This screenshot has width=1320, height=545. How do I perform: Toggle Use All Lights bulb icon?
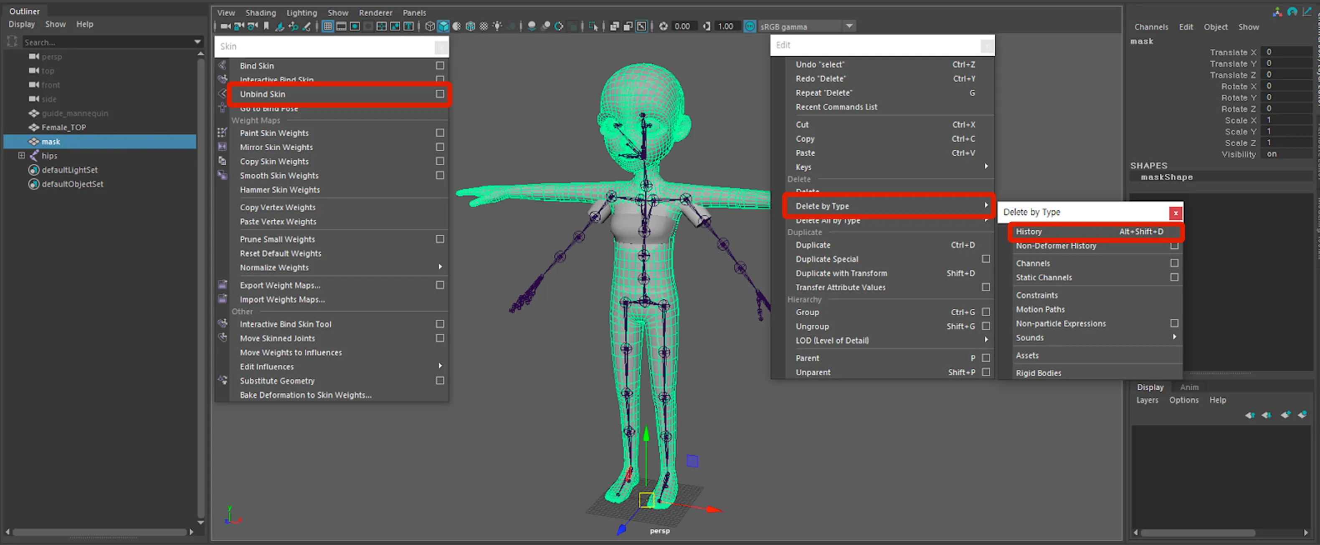coord(498,26)
